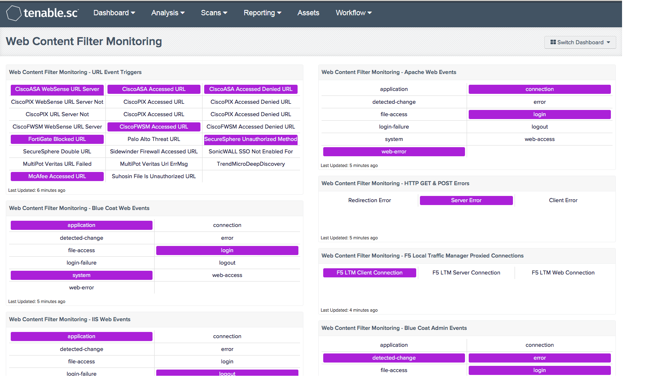Screen dimensions: 658x377
Task: Select the Blue Coat Admin Events panel title
Action: click(x=394, y=328)
